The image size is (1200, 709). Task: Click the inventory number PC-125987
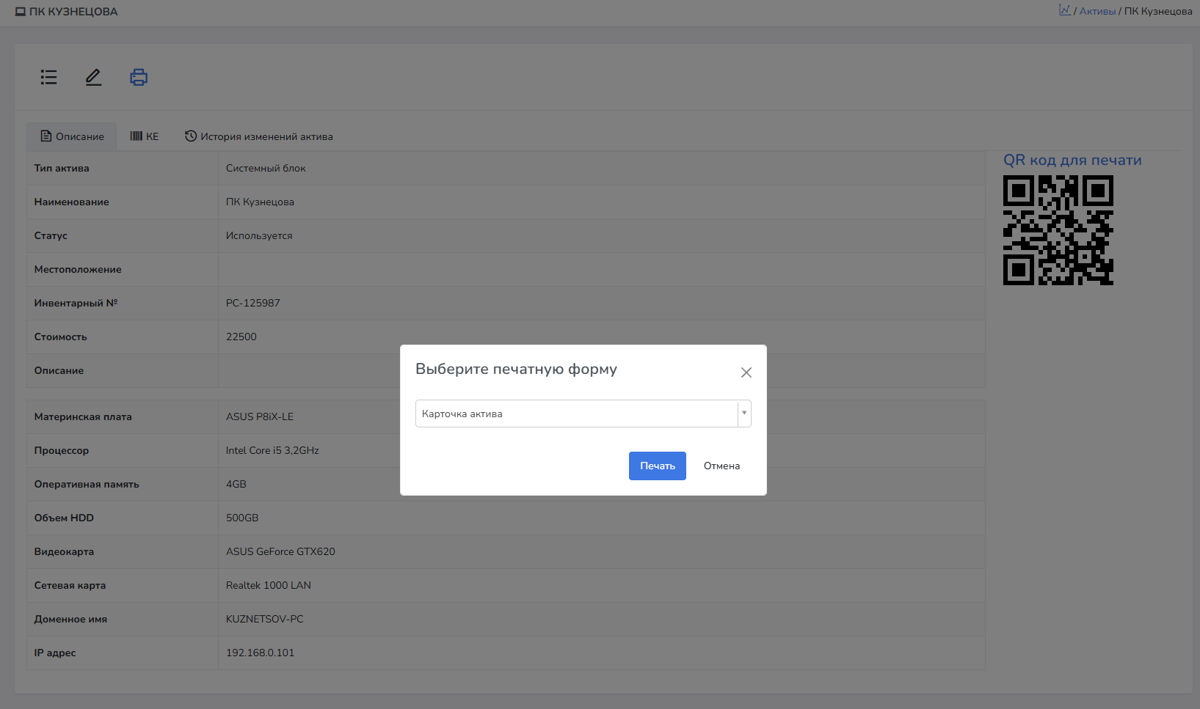tap(252, 303)
